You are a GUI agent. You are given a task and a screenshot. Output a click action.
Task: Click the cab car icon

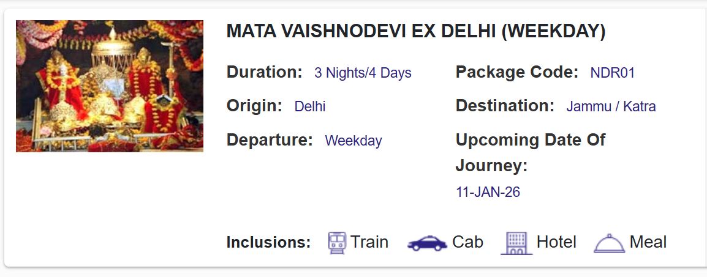coord(427,243)
